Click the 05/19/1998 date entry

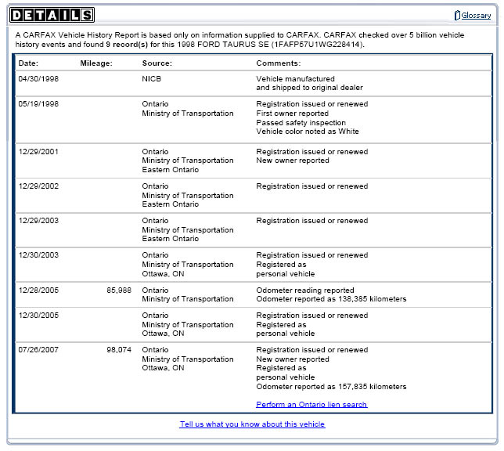pyautogui.click(x=38, y=104)
